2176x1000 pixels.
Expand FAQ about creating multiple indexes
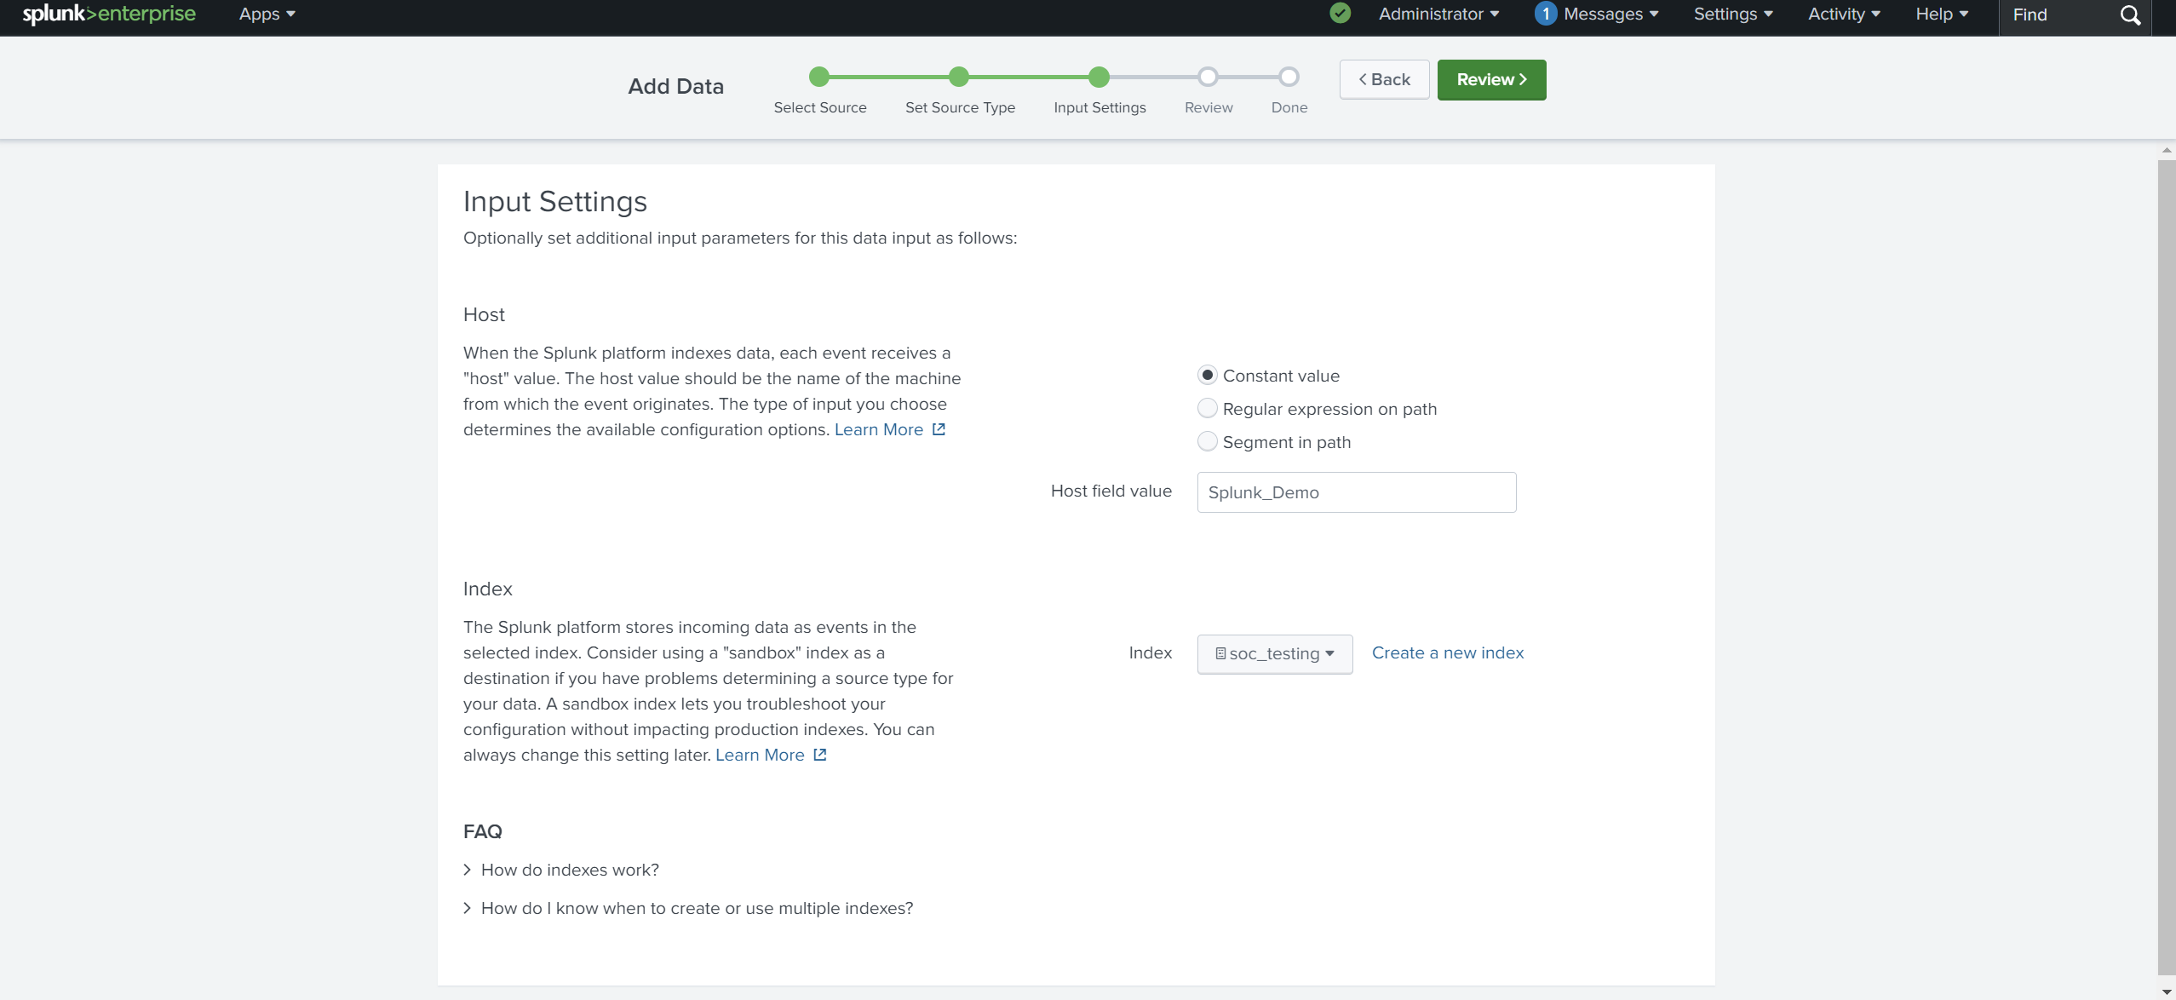(x=688, y=908)
